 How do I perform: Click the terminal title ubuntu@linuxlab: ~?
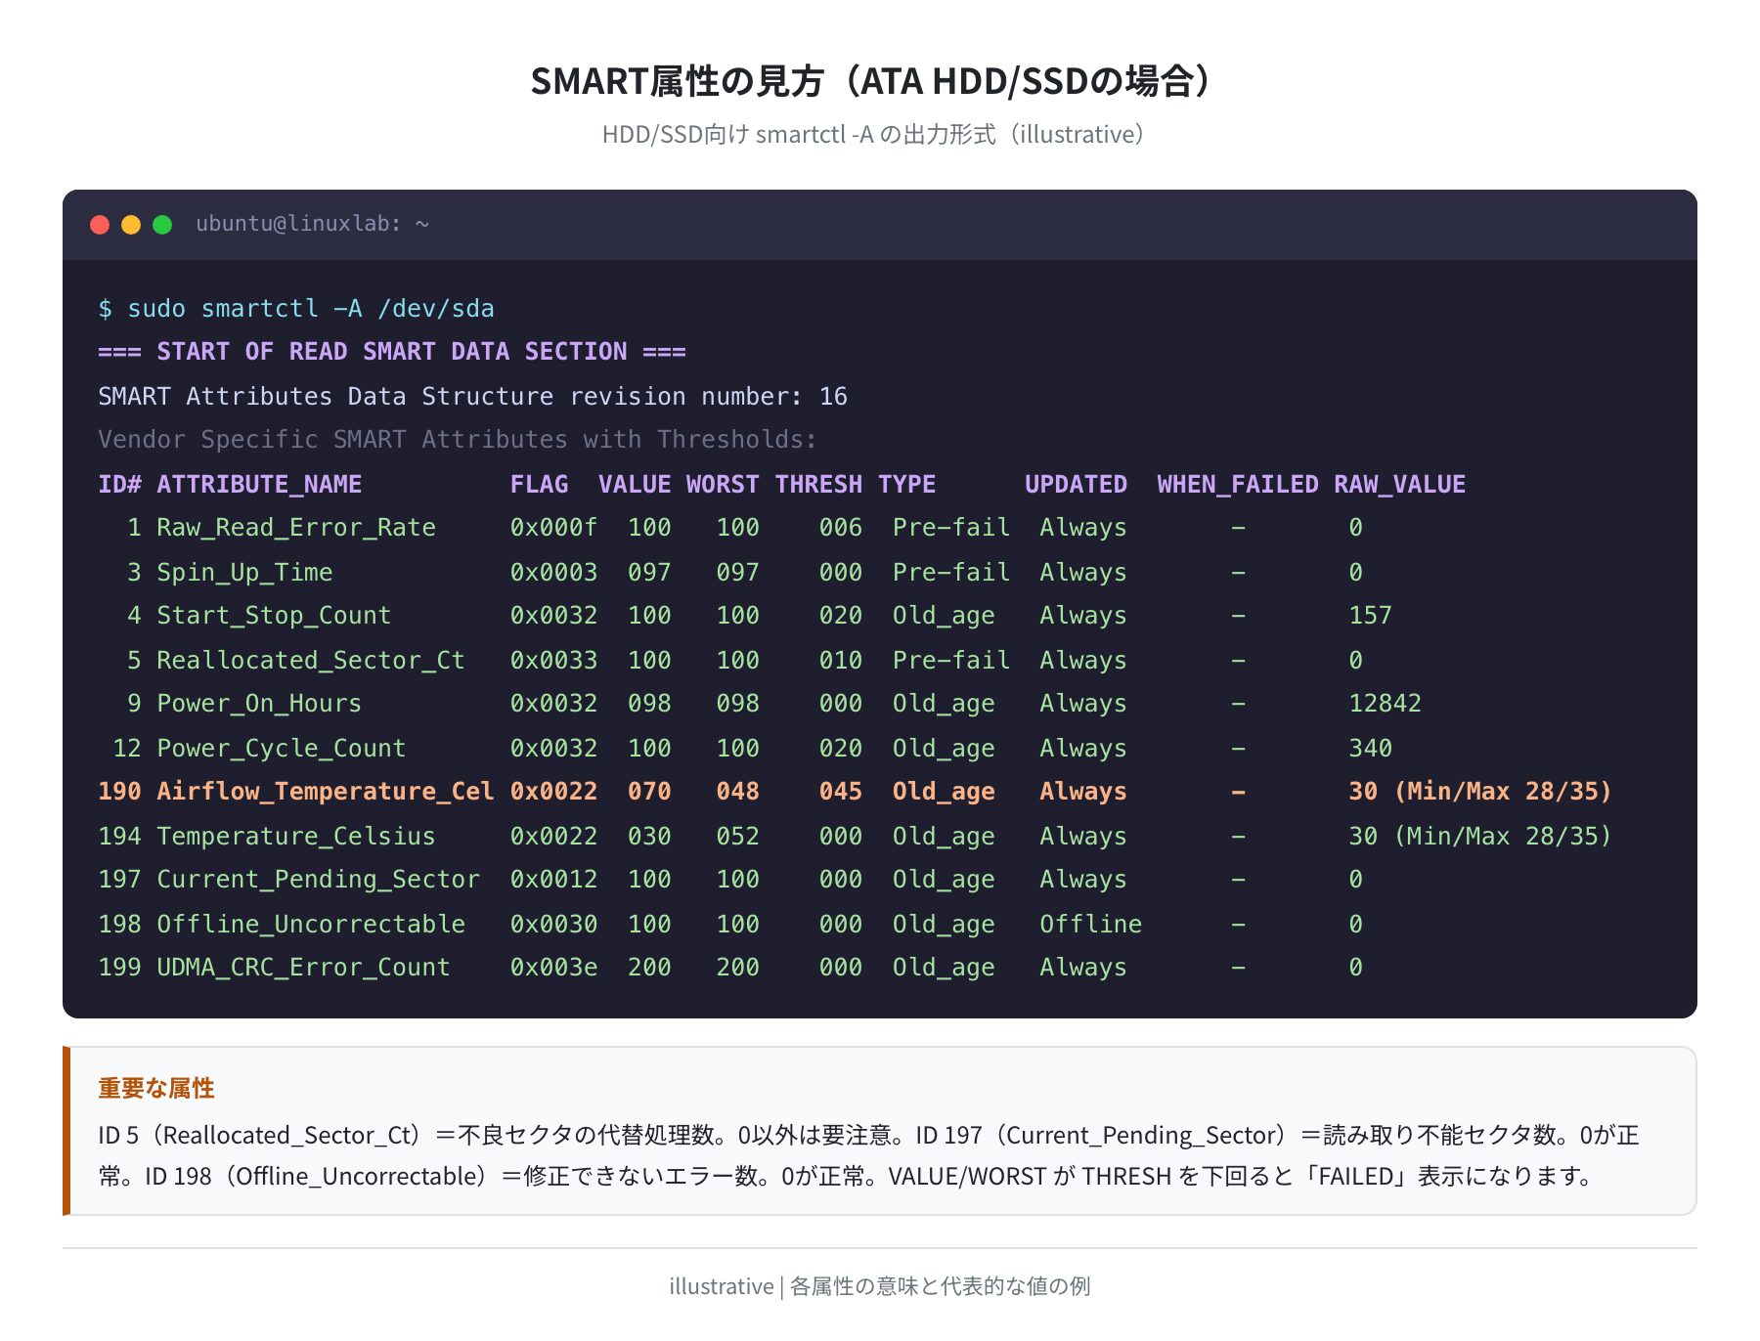pos(312,224)
